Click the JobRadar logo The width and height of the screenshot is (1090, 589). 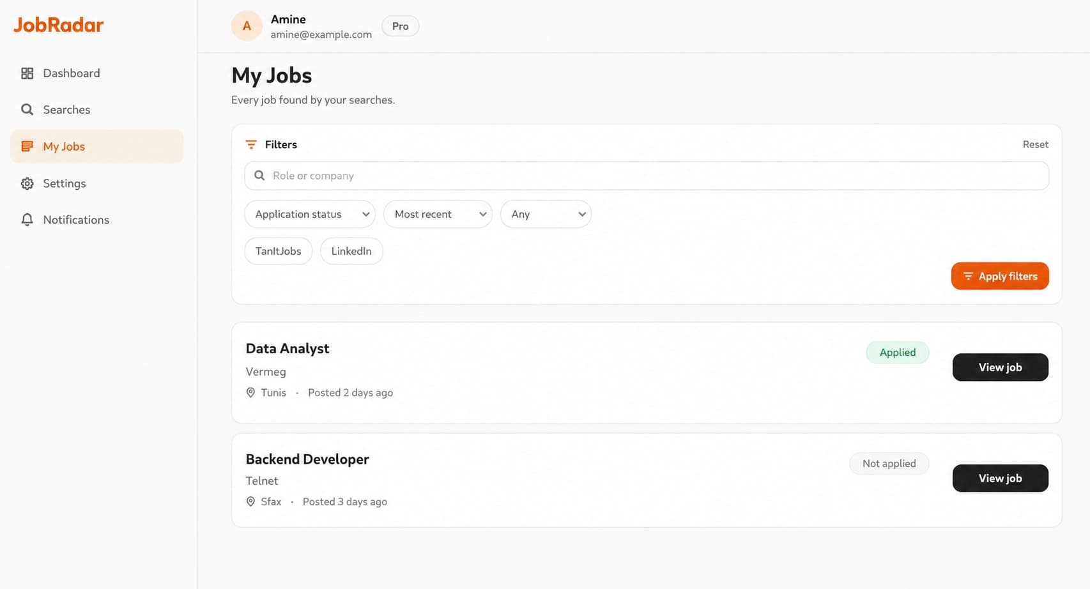(x=58, y=25)
